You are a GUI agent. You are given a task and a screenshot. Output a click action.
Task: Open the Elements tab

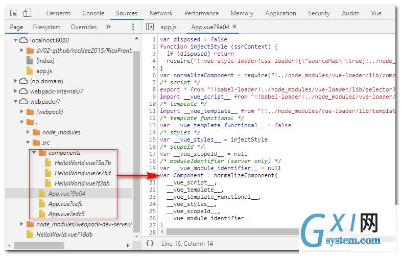(58, 13)
